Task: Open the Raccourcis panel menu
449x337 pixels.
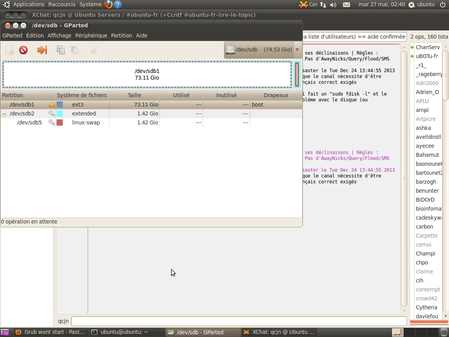Action: click(x=62, y=4)
